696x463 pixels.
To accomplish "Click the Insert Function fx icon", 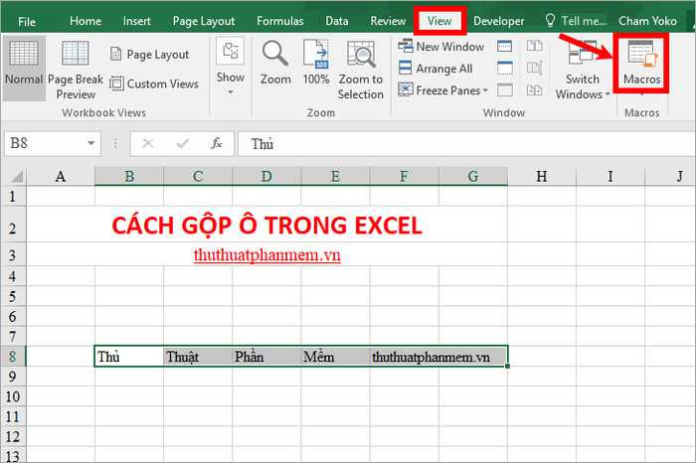I will tap(217, 143).
